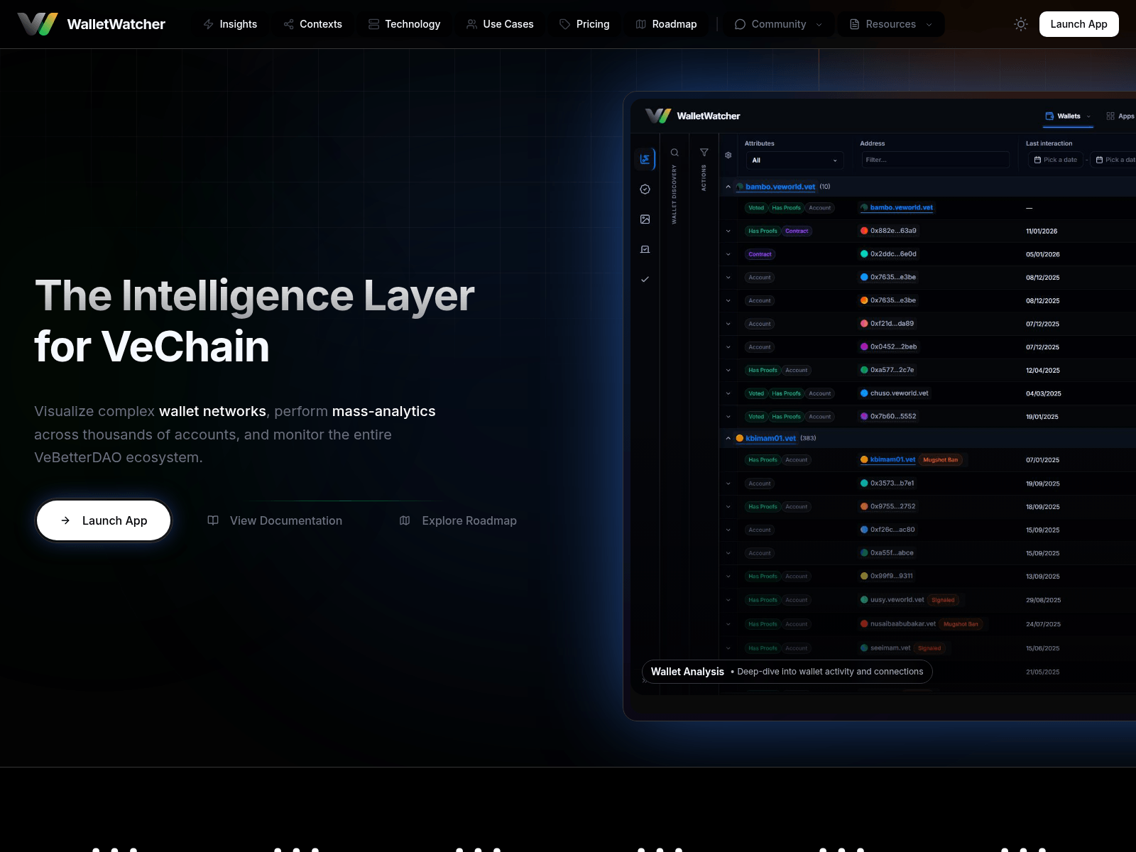Screen dimensions: 1136x852
Task: Click the 'Voted' tag in the chuso.veworld.vet row
Action: 756,393
